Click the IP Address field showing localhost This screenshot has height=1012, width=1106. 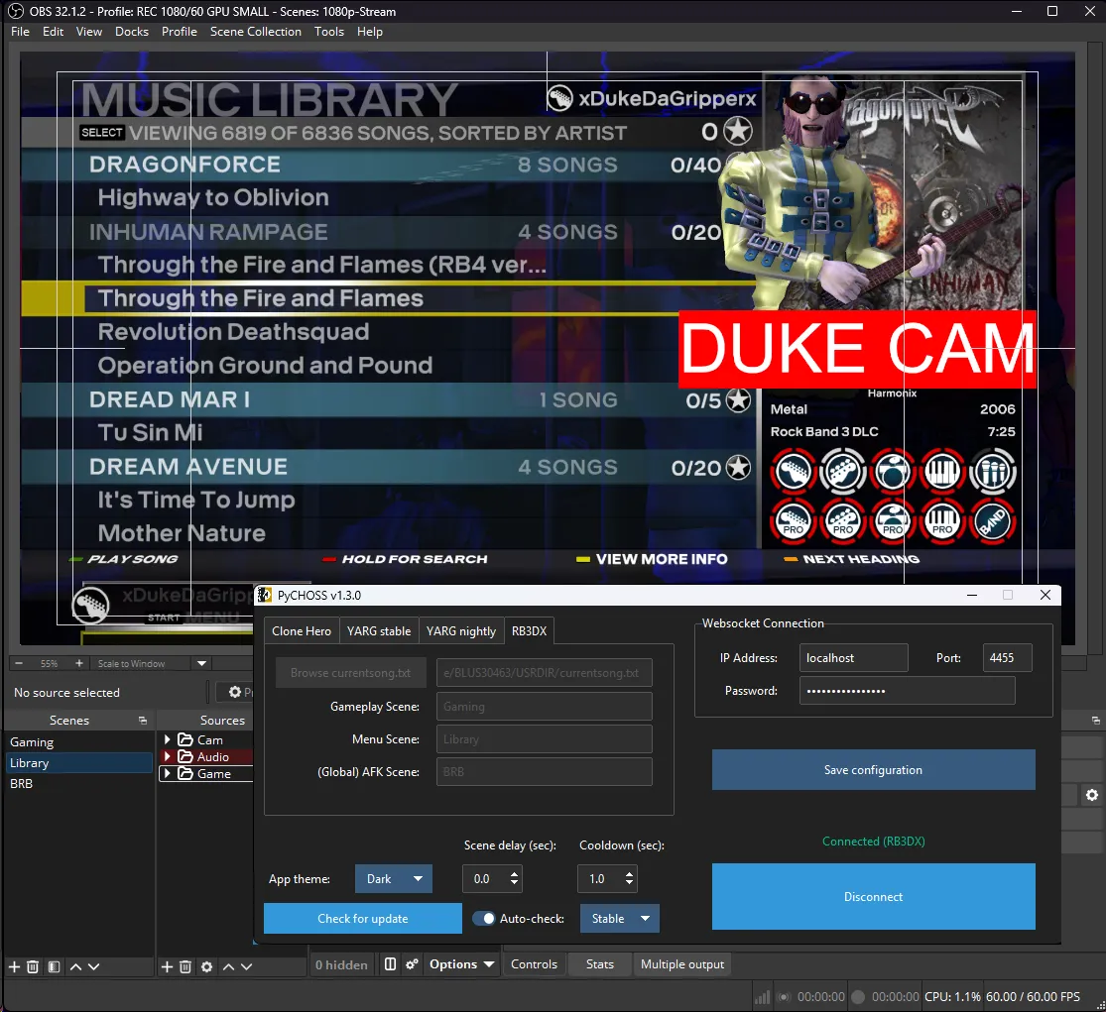click(853, 657)
